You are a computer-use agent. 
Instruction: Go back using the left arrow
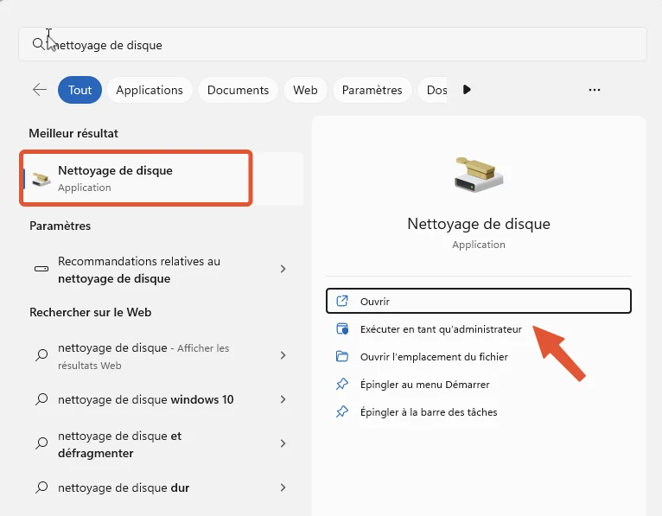point(40,90)
